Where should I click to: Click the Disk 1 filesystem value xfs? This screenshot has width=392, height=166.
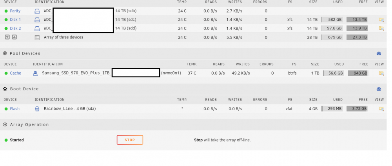tap(290, 20)
